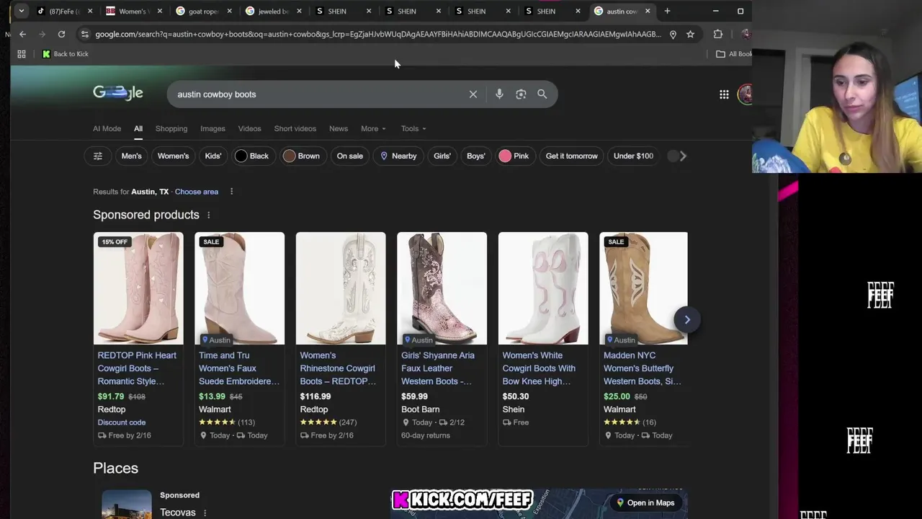The width and height of the screenshot is (922, 519).
Task: Click the Back to Kick bookmark
Action: coord(66,54)
